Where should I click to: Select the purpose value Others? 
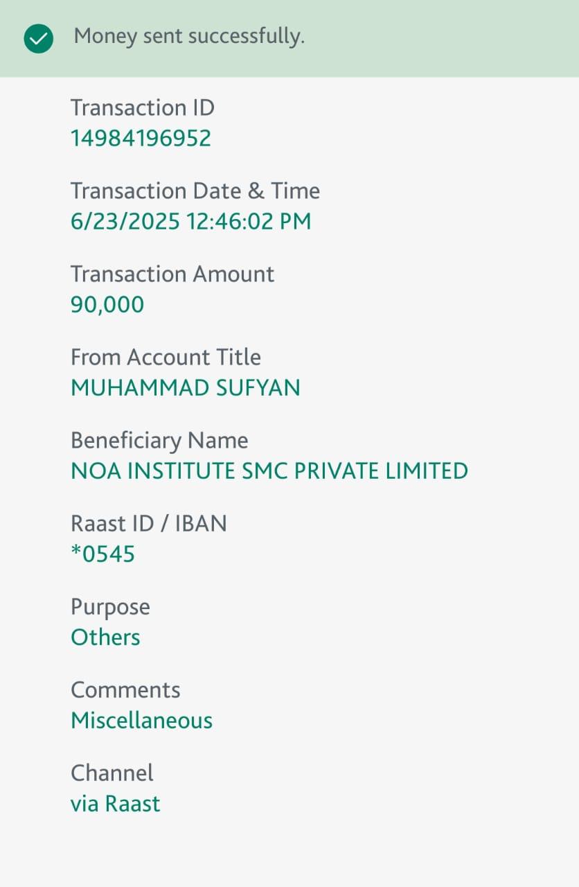[105, 638]
